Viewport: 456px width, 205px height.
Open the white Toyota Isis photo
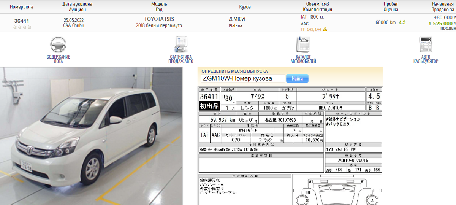click(x=91, y=136)
